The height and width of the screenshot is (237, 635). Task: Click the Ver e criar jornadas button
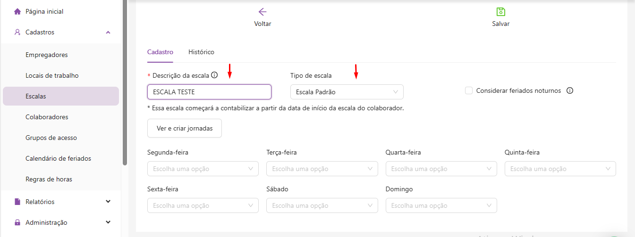click(x=184, y=128)
